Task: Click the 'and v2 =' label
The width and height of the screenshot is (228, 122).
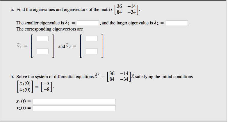Action: point(67,46)
